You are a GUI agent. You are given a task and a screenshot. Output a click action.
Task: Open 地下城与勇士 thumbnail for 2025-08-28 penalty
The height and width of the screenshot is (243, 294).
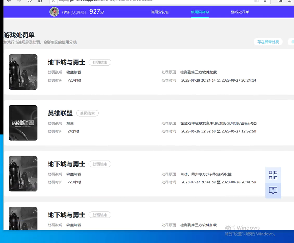tap(23, 72)
